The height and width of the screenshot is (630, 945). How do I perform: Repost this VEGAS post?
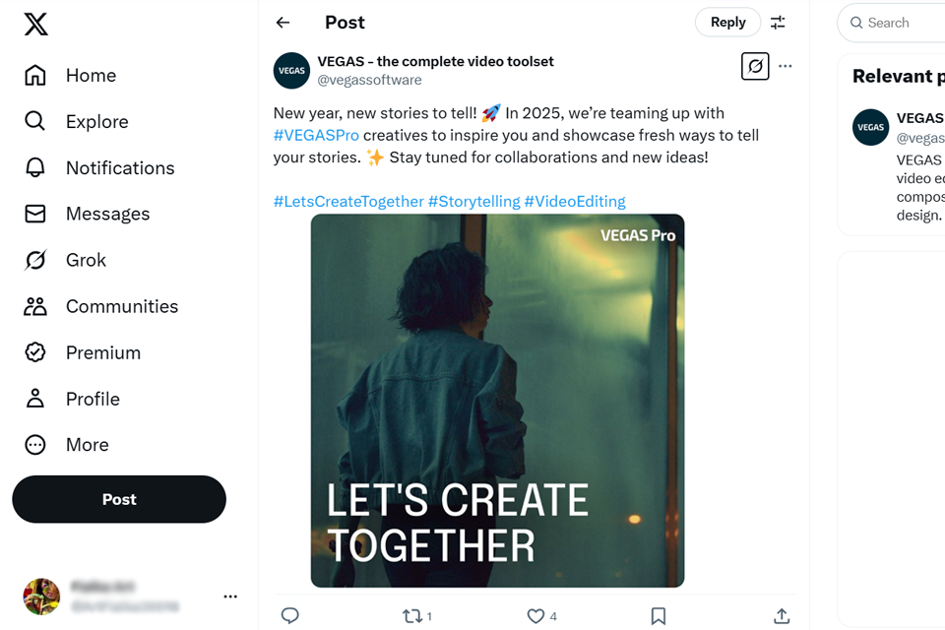coord(413,616)
